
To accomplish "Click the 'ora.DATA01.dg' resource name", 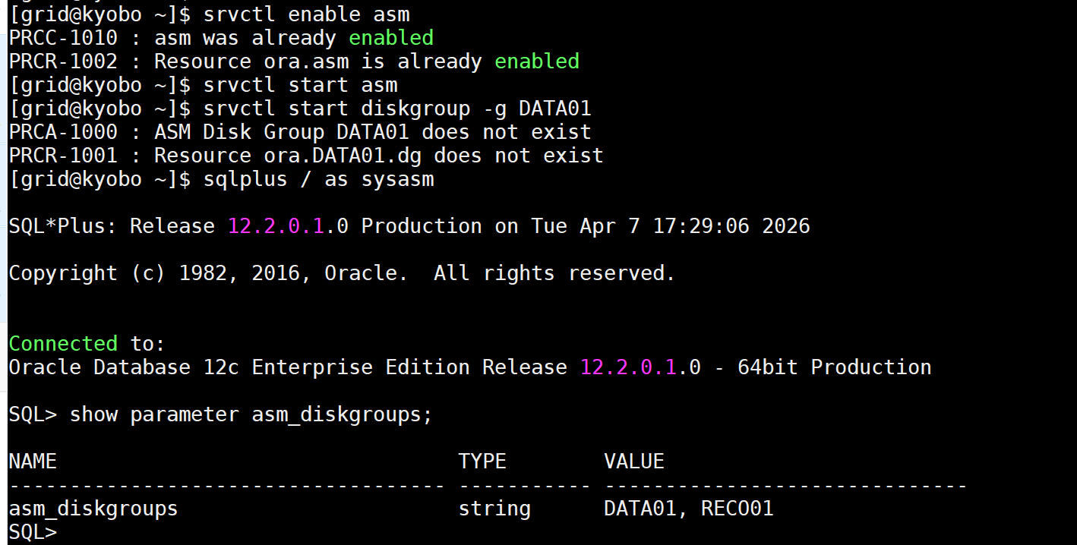I will coord(330,155).
